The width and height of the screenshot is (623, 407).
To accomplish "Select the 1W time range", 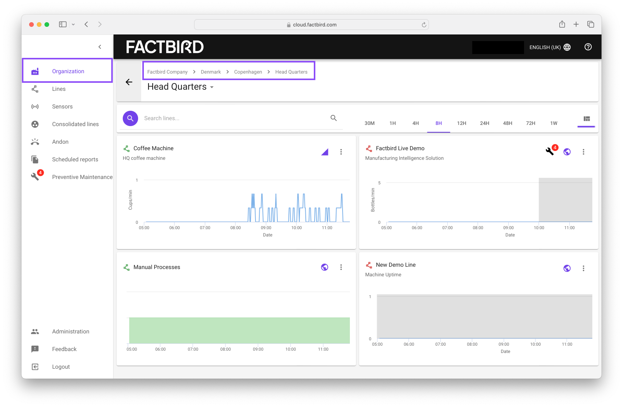I will coord(554,123).
